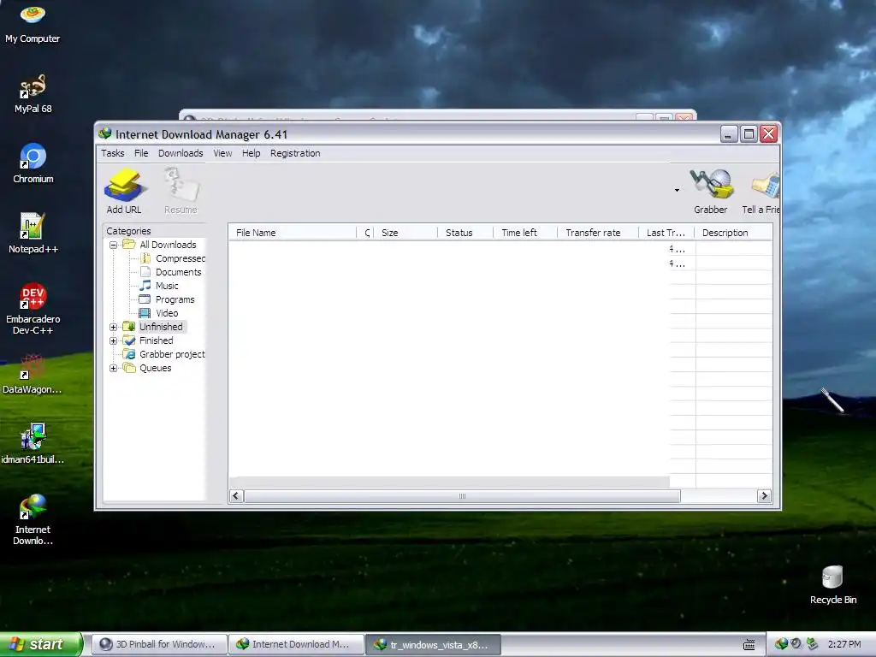Screen dimensions: 876x657
Task: Open the Registration menu
Action: [295, 153]
